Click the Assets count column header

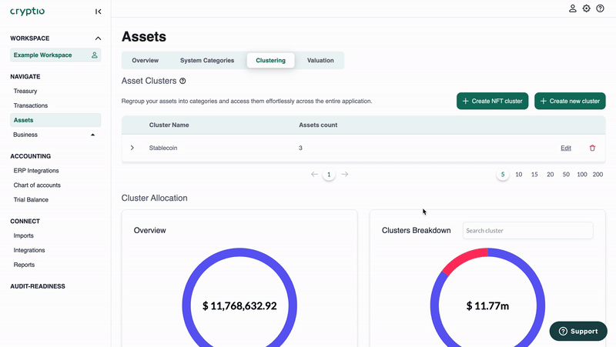point(318,125)
